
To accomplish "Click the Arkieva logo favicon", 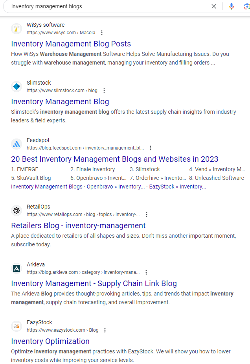I will (17, 268).
